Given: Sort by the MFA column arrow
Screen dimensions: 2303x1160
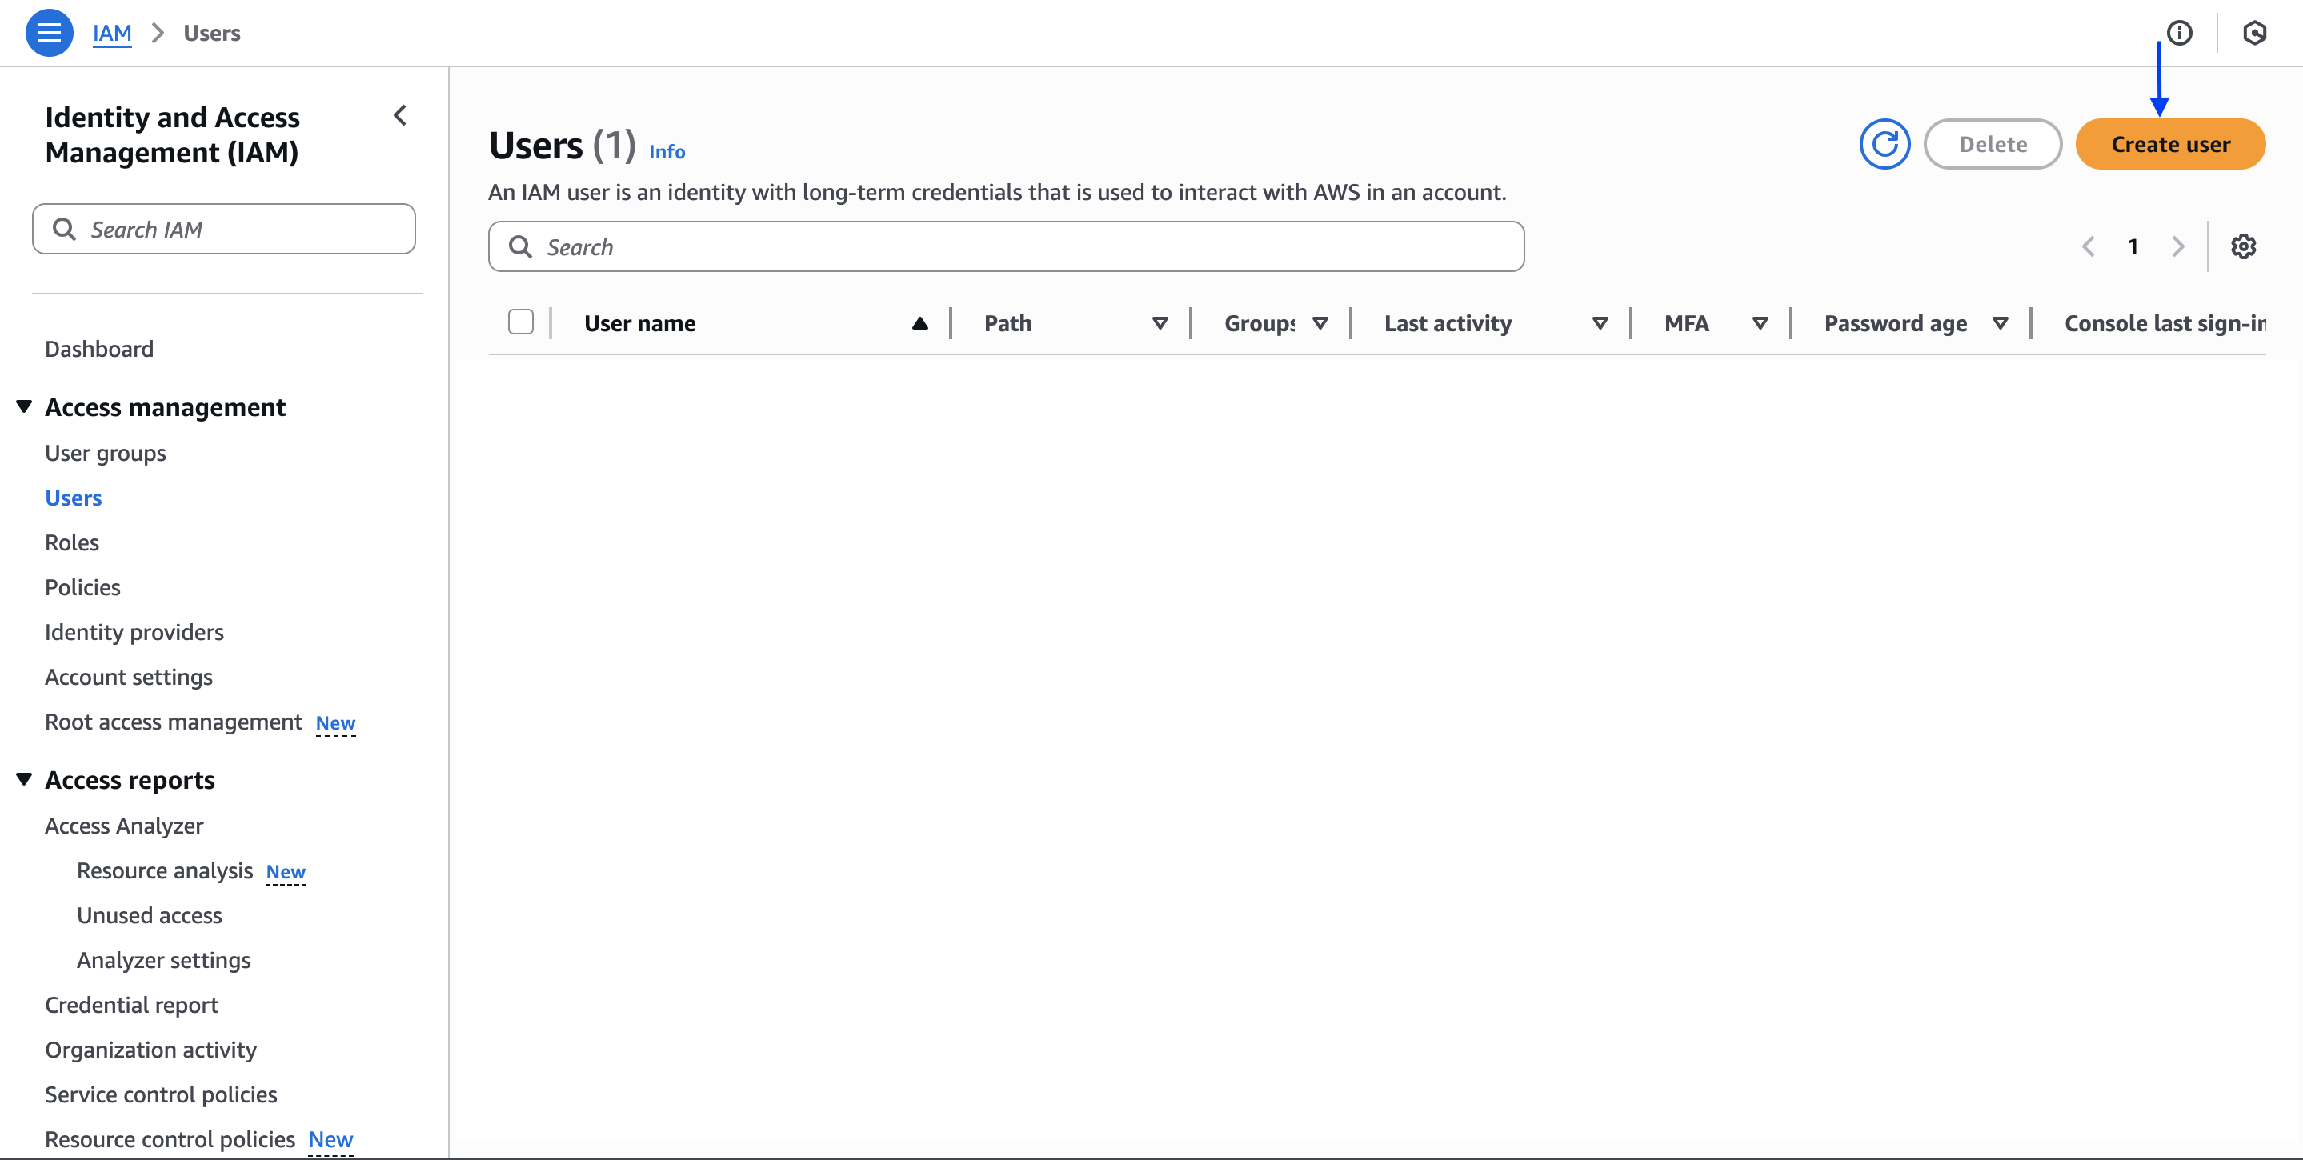Looking at the screenshot, I should pyautogui.click(x=1760, y=323).
